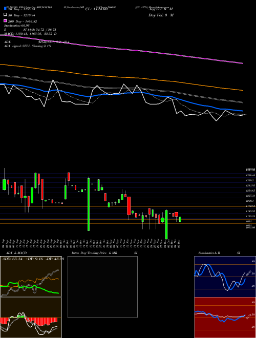Click the 'Avg Vol: 0 M' label

(161, 9)
